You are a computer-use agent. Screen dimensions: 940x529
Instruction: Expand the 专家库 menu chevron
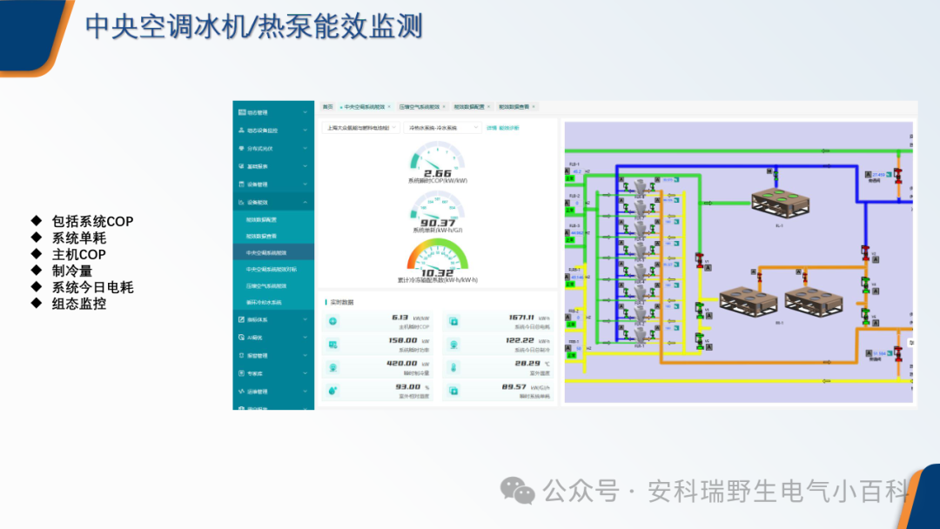point(305,373)
